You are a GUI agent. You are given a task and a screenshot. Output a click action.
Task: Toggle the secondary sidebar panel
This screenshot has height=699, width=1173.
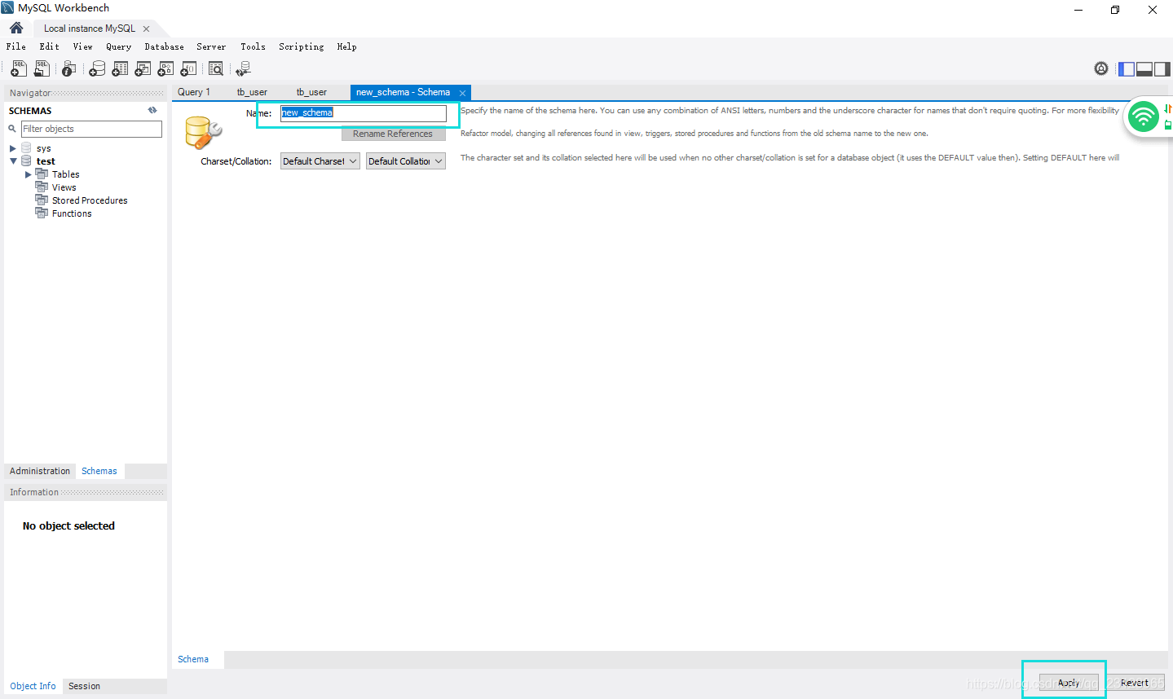pyautogui.click(x=1162, y=68)
